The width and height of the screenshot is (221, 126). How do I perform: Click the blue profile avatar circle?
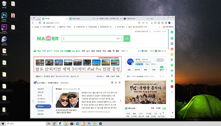pyautogui.click(x=130, y=62)
